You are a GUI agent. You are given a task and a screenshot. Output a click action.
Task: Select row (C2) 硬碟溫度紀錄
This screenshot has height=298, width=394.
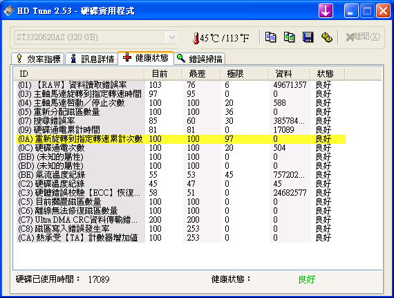pyautogui.click(x=181, y=184)
